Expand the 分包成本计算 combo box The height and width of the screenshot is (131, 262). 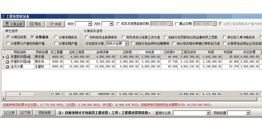126,43
